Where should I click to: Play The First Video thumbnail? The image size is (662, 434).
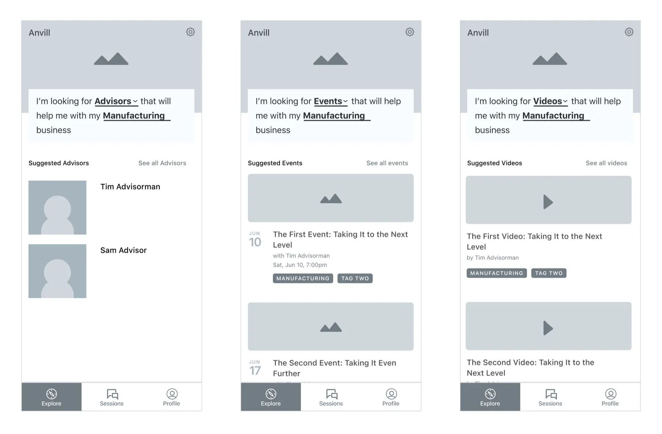548,200
